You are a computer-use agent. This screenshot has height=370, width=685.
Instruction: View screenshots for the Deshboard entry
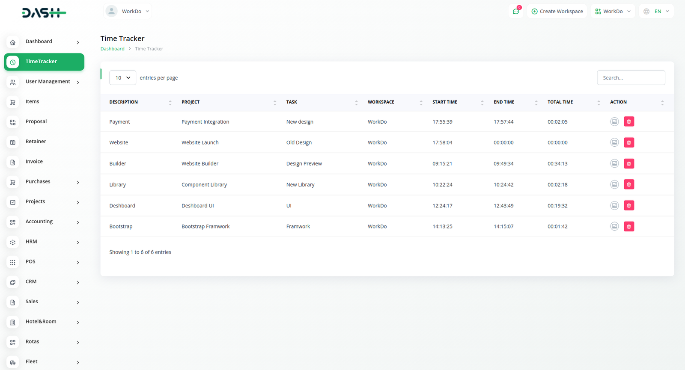click(614, 206)
